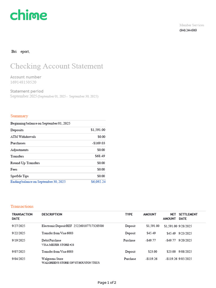Screen dimensions: 216x288
Task: Click Electronic Deposit REF 252260107717320N00 description
Action: click(x=73, y=226)
